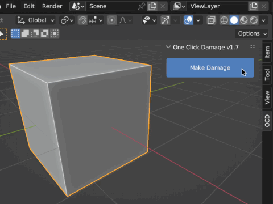Open the view layer browse dropdown
The width and height of the screenshot is (273, 204).
click(x=179, y=6)
